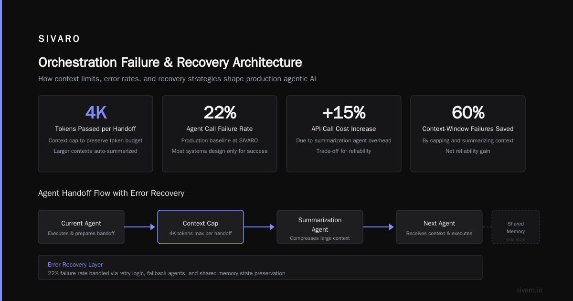This screenshot has height=301, width=573.
Task: Click the Summarization Agent box
Action: click(320, 227)
